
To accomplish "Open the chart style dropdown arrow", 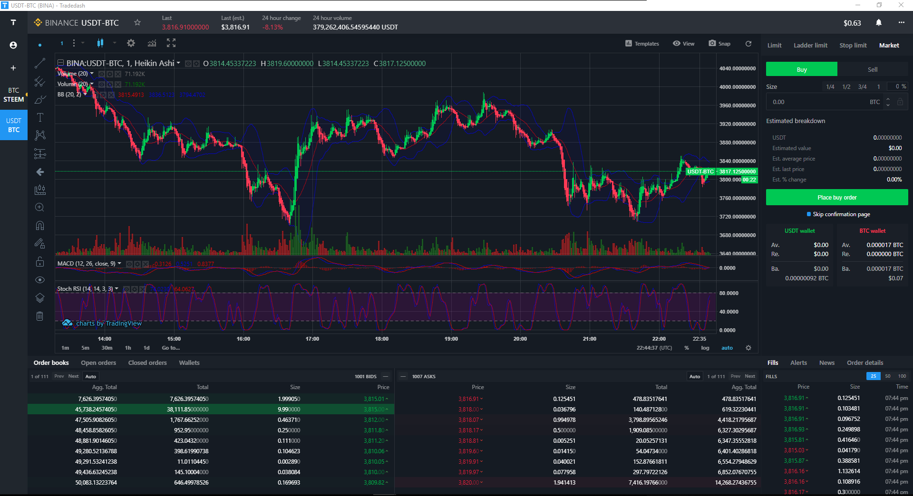I will (115, 43).
